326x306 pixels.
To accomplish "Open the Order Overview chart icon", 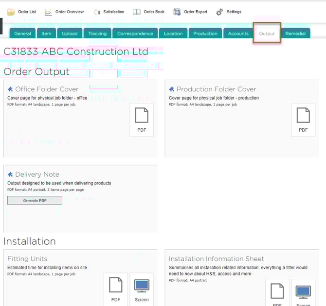I will tap(48, 12).
